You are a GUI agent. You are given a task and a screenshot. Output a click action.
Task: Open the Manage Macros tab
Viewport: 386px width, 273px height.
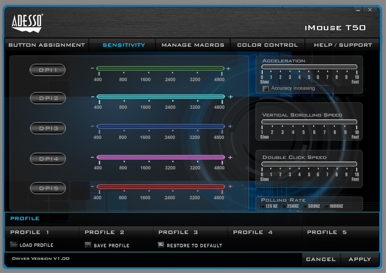point(193,45)
